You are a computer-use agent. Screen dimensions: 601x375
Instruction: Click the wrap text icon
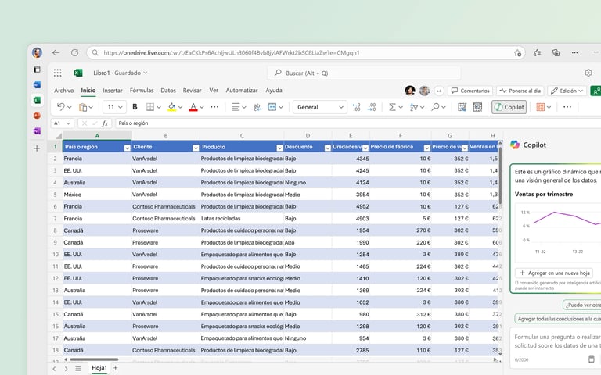point(257,107)
